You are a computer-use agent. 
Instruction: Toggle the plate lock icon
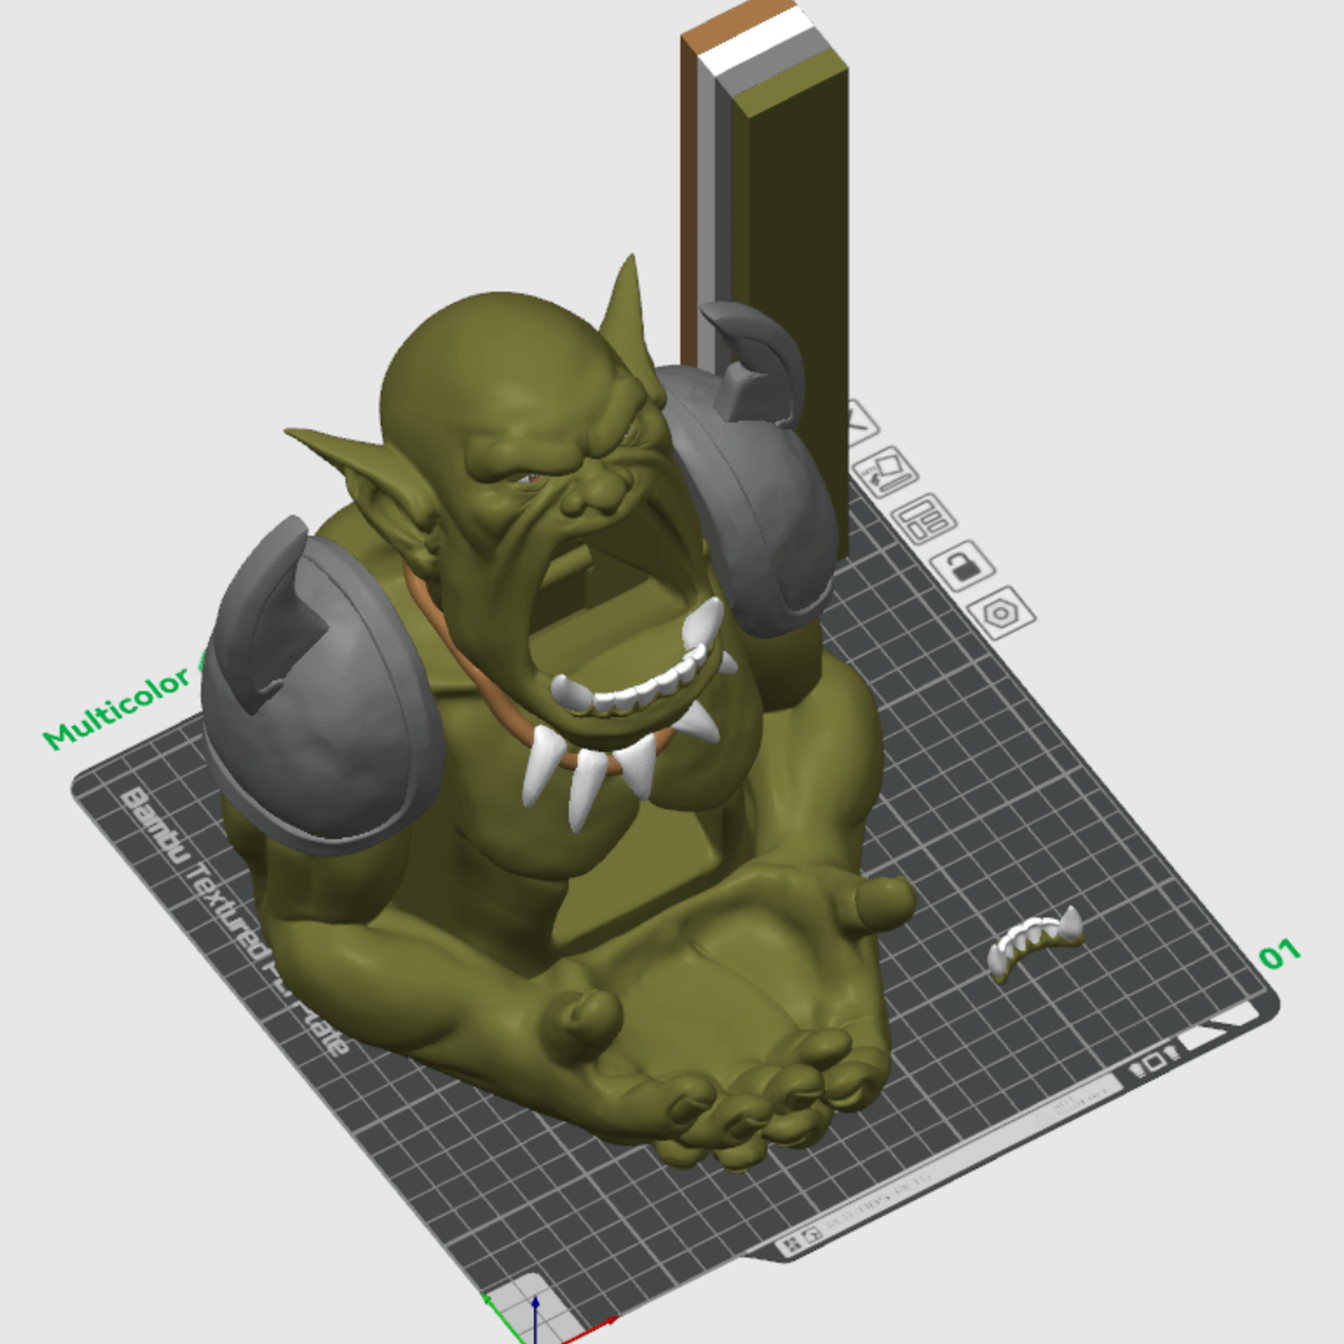coord(961,565)
